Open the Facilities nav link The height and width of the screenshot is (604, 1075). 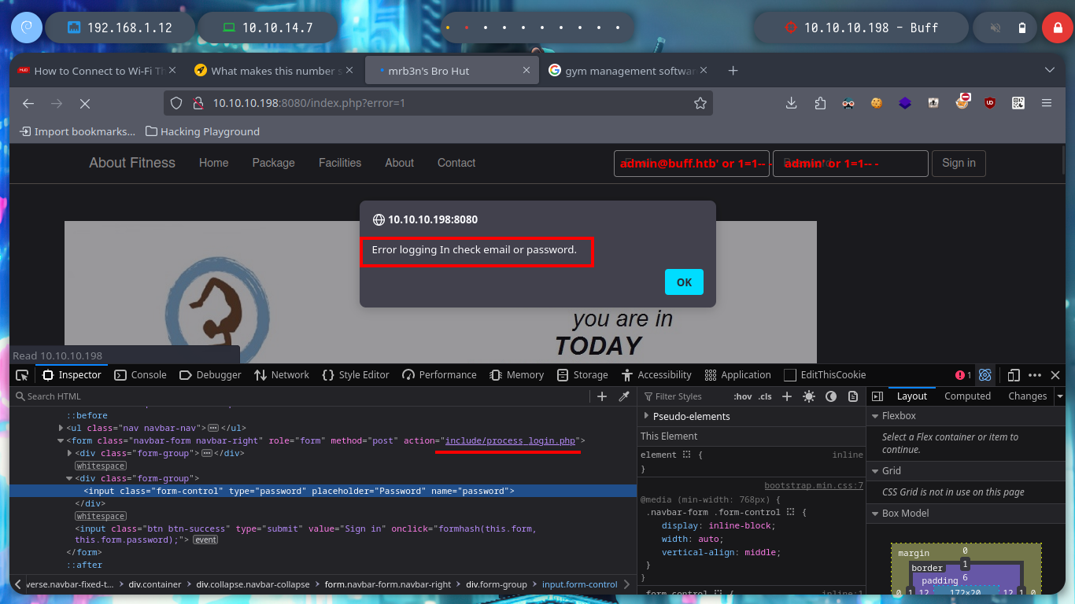[340, 163]
